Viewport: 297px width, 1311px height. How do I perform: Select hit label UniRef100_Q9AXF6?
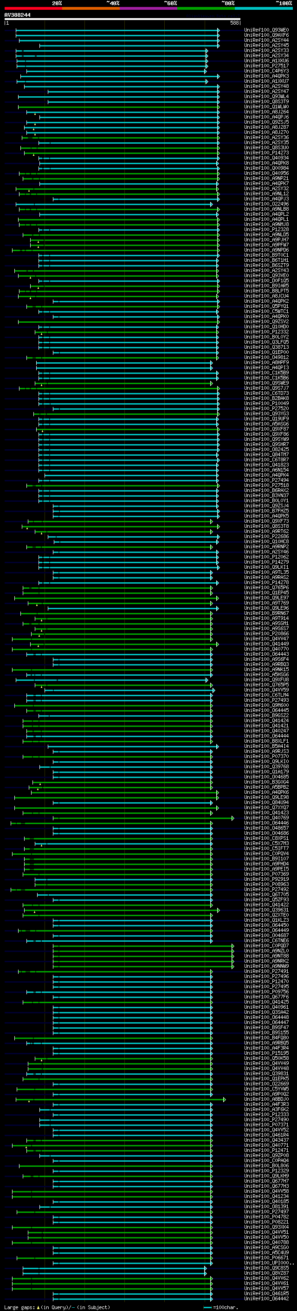tap(266, 35)
